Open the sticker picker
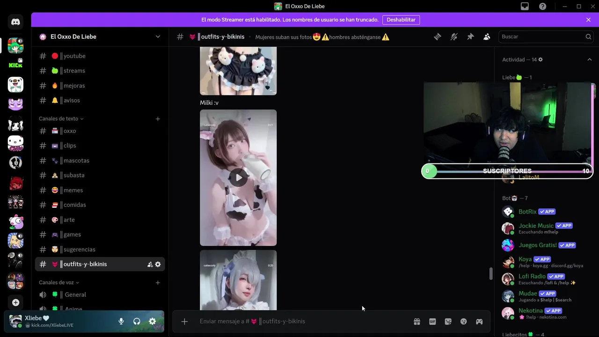This screenshot has height=337, width=599. [x=448, y=321]
